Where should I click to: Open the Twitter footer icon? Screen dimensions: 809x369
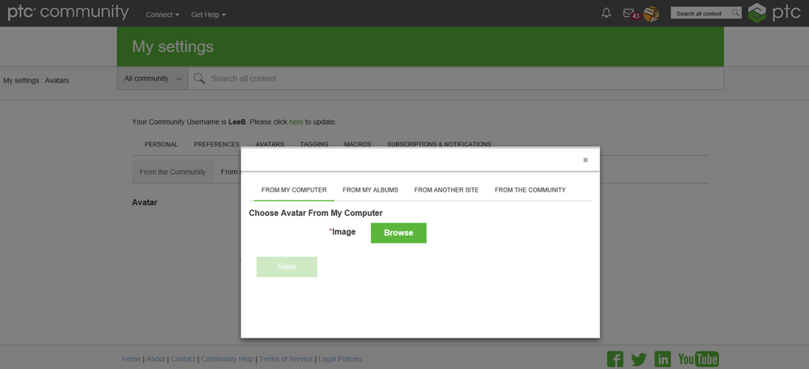[x=639, y=358]
